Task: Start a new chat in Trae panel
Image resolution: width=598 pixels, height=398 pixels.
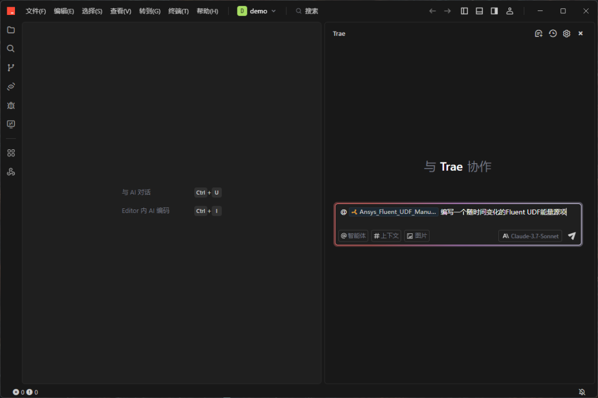Action: 538,34
